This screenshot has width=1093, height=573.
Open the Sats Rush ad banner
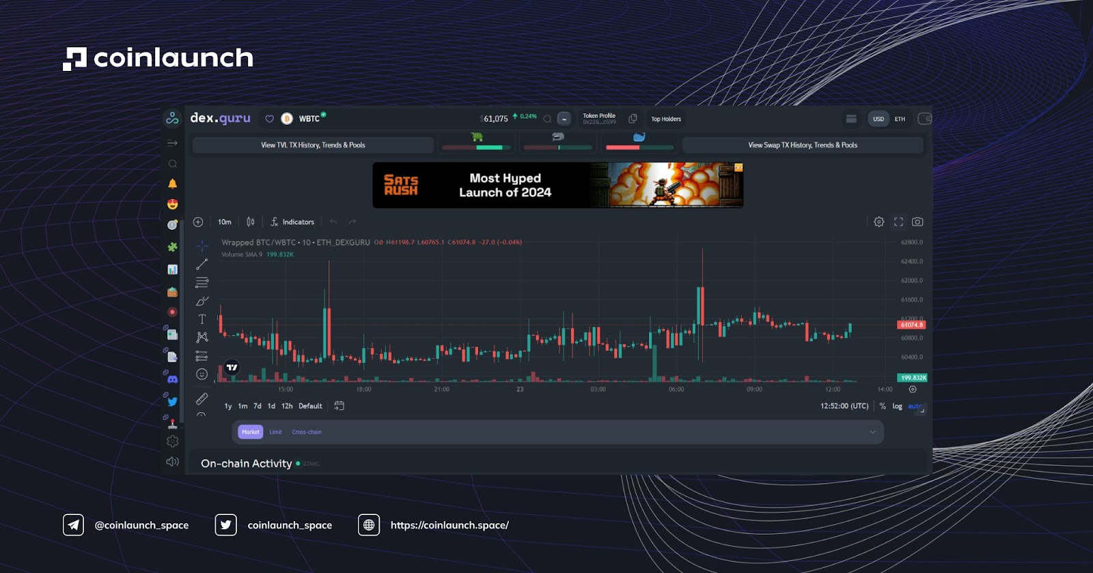coord(558,185)
